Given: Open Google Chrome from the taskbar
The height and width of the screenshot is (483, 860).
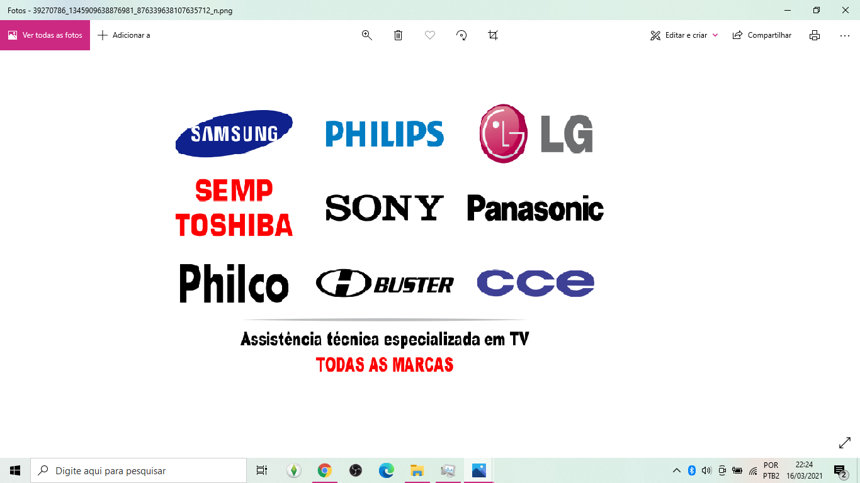Looking at the screenshot, I should (x=324, y=470).
